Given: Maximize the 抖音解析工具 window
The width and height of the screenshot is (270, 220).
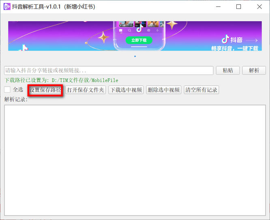Looking at the screenshot, I should 238,6.
